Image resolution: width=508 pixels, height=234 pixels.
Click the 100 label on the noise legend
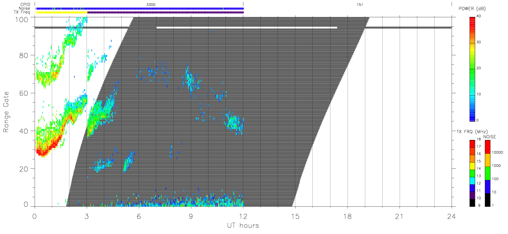tap(496, 179)
